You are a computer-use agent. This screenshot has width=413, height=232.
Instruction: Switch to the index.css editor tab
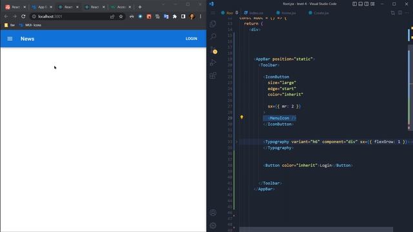[254, 13]
